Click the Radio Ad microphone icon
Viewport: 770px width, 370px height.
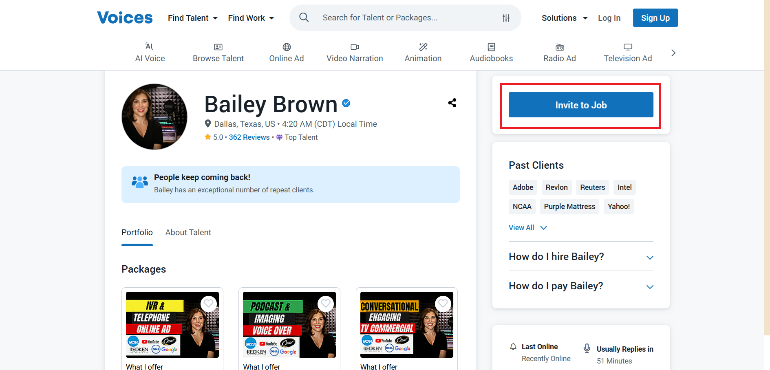click(x=559, y=47)
